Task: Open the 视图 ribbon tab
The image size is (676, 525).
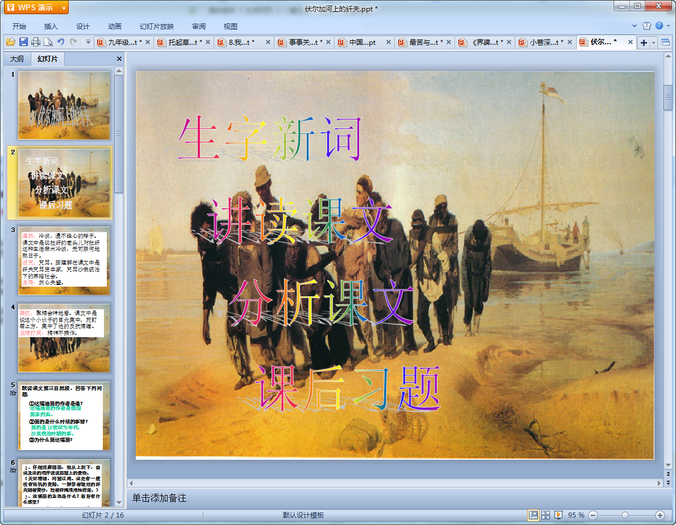Action: point(231,26)
